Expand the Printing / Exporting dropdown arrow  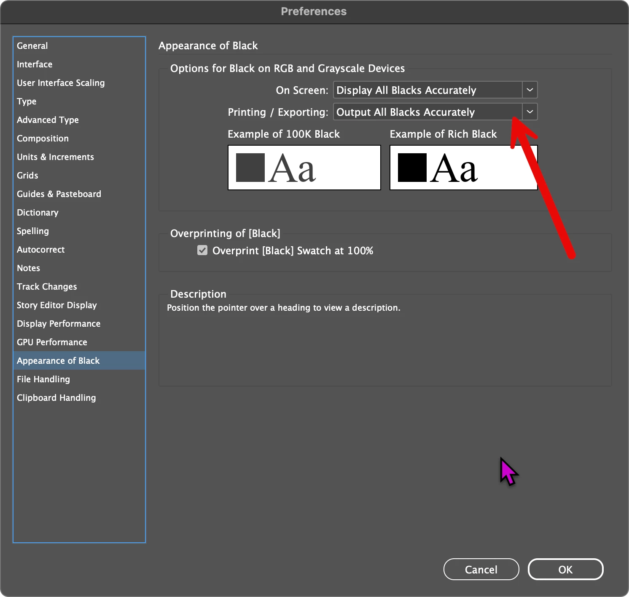530,112
